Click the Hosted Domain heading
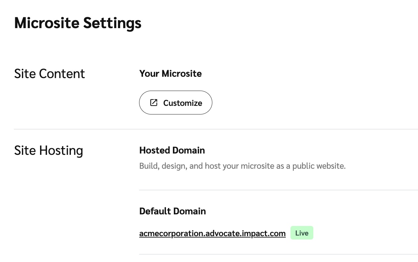418x262 pixels. coord(172,151)
